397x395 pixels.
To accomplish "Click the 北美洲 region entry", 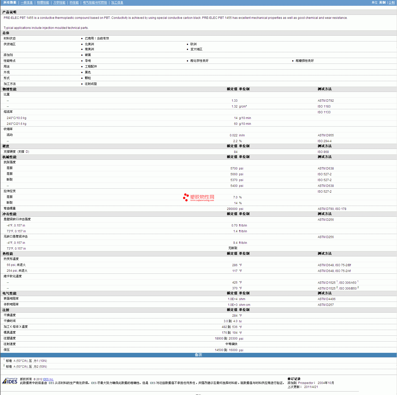I will 89,44.
